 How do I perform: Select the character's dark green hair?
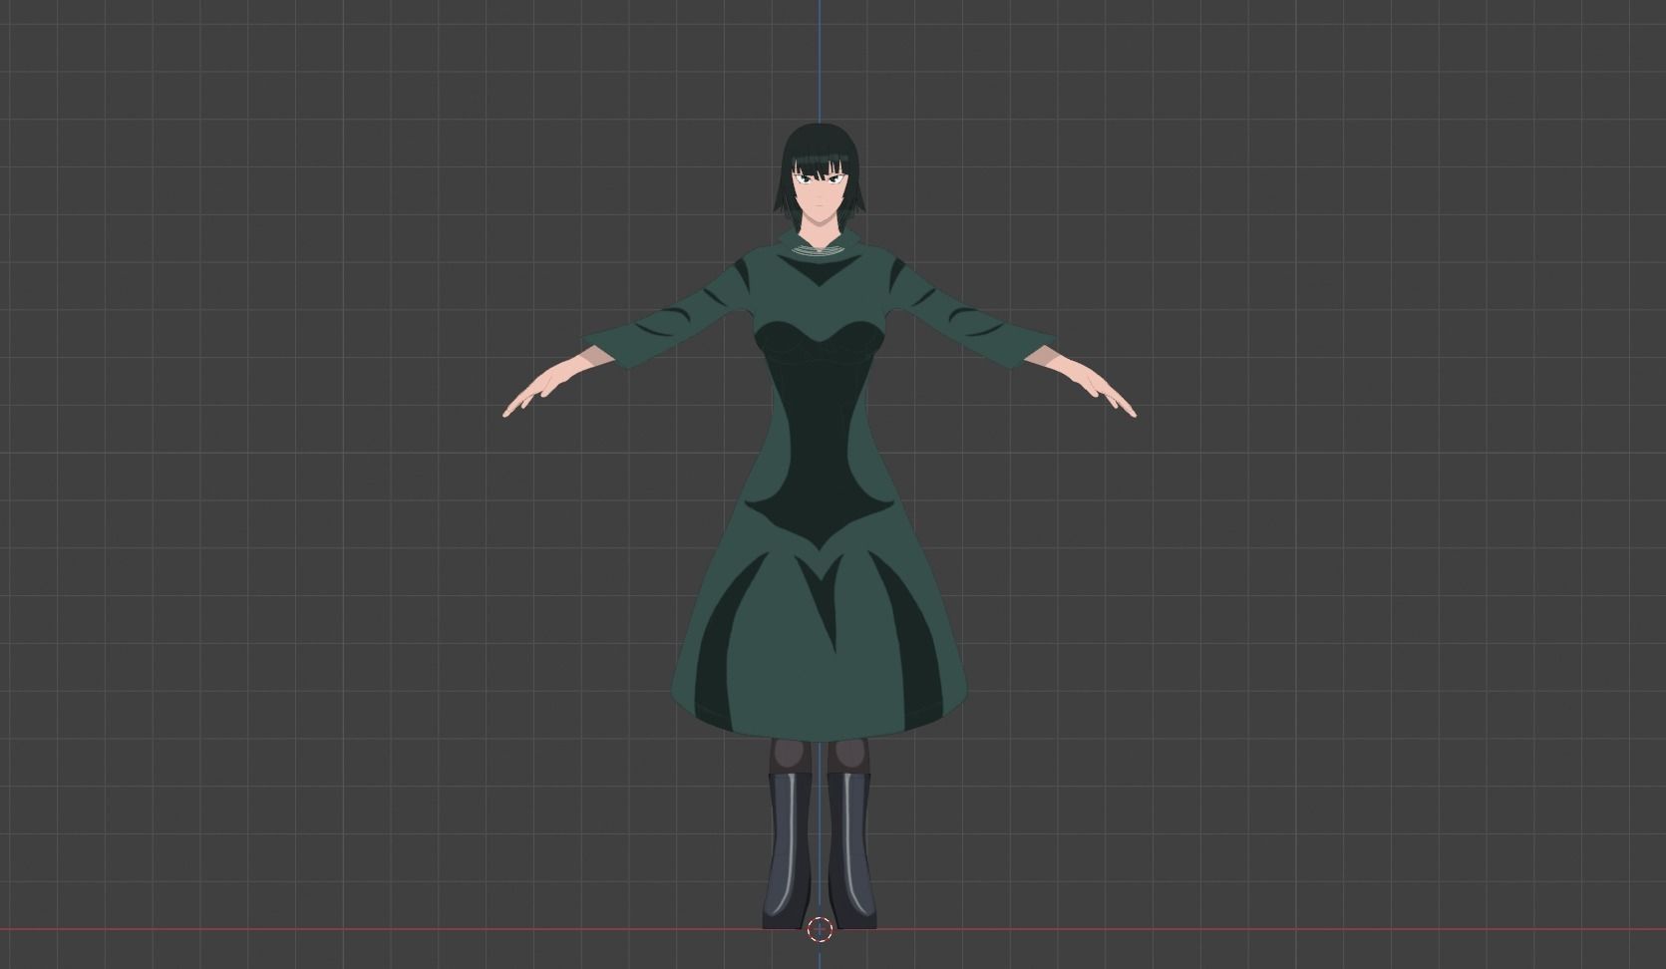pos(820,150)
